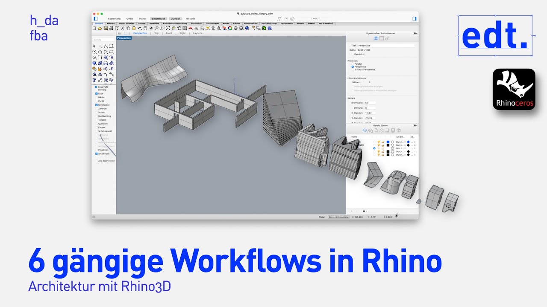Toggle the SmartTrack snap checkbox
This screenshot has height=307, width=547.
(96, 154)
